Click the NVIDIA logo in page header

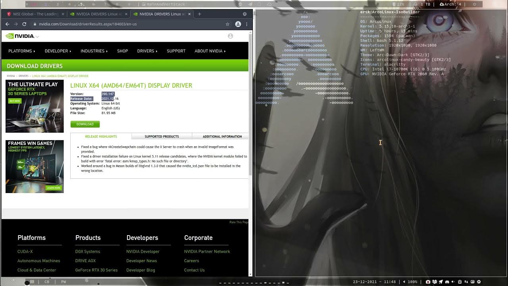click(20, 36)
